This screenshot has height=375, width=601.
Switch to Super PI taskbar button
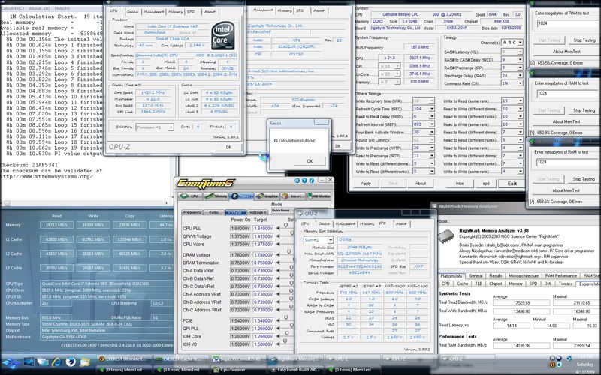point(237,359)
